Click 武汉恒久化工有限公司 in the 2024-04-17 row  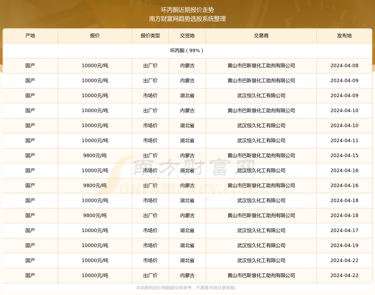tap(261, 230)
